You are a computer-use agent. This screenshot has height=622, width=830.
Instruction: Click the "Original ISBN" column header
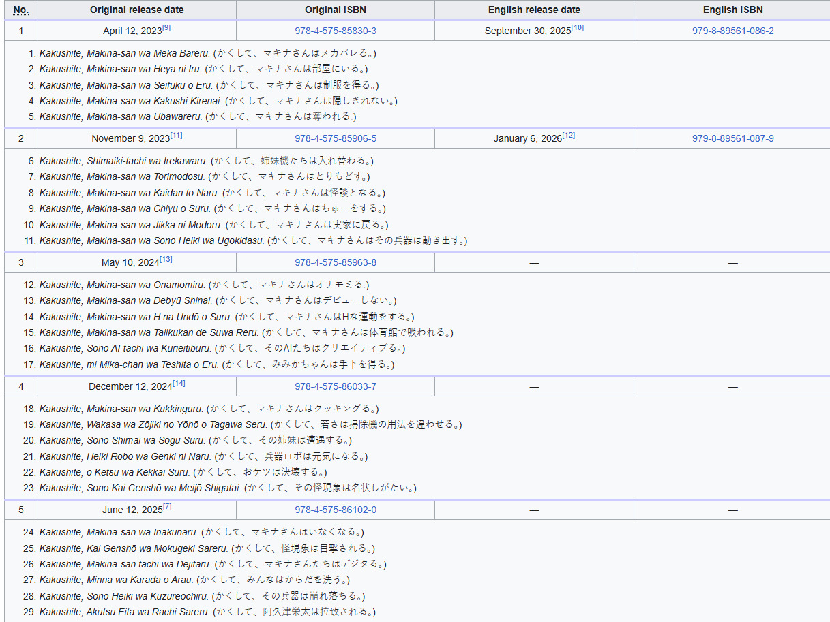335,10
